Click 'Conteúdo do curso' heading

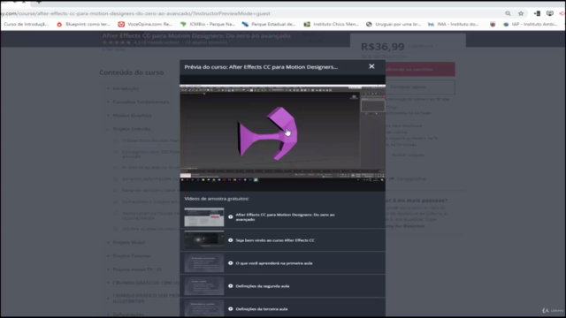(x=132, y=72)
